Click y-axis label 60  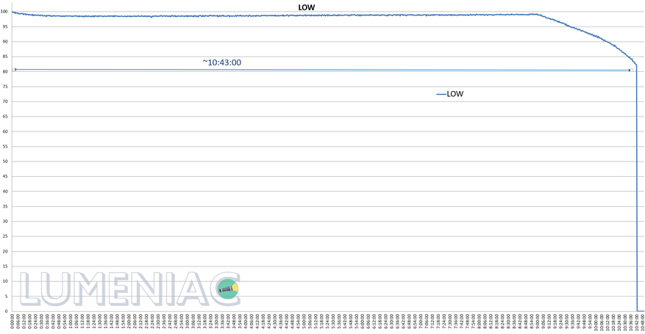(5, 131)
